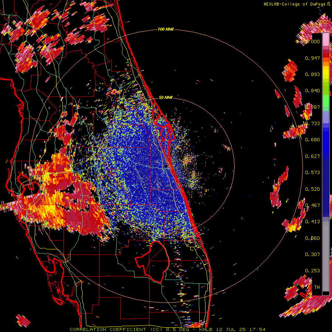Click the 0.520 legend value
332x332 pixels.
(x=312, y=189)
